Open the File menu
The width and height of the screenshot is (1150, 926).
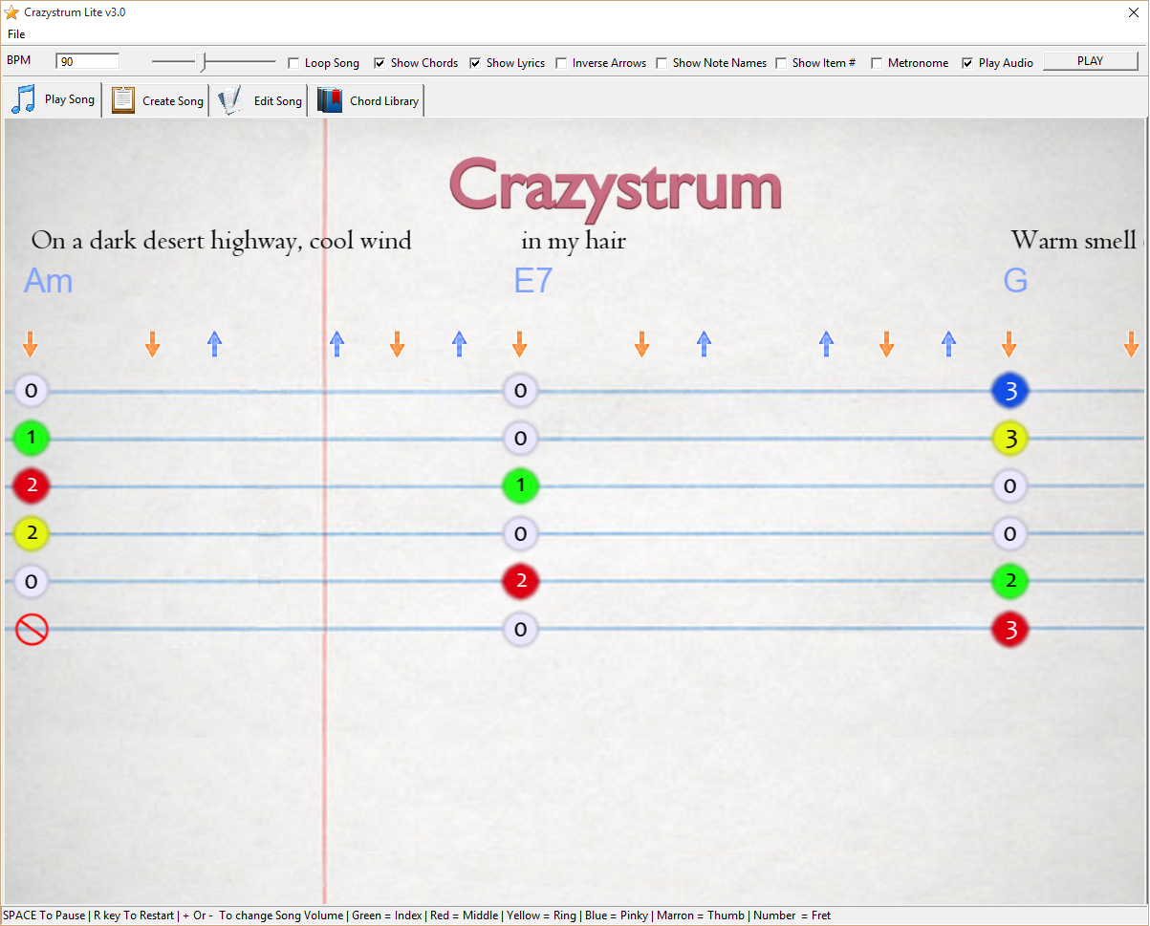point(16,34)
